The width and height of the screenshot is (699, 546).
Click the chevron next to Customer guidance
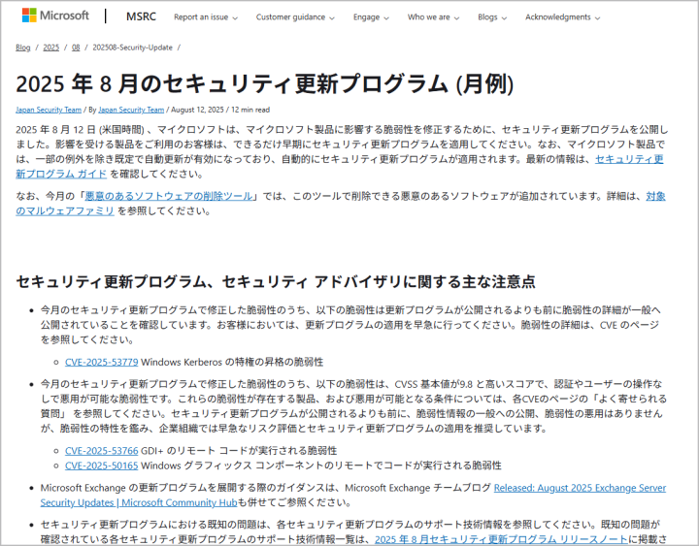(332, 18)
